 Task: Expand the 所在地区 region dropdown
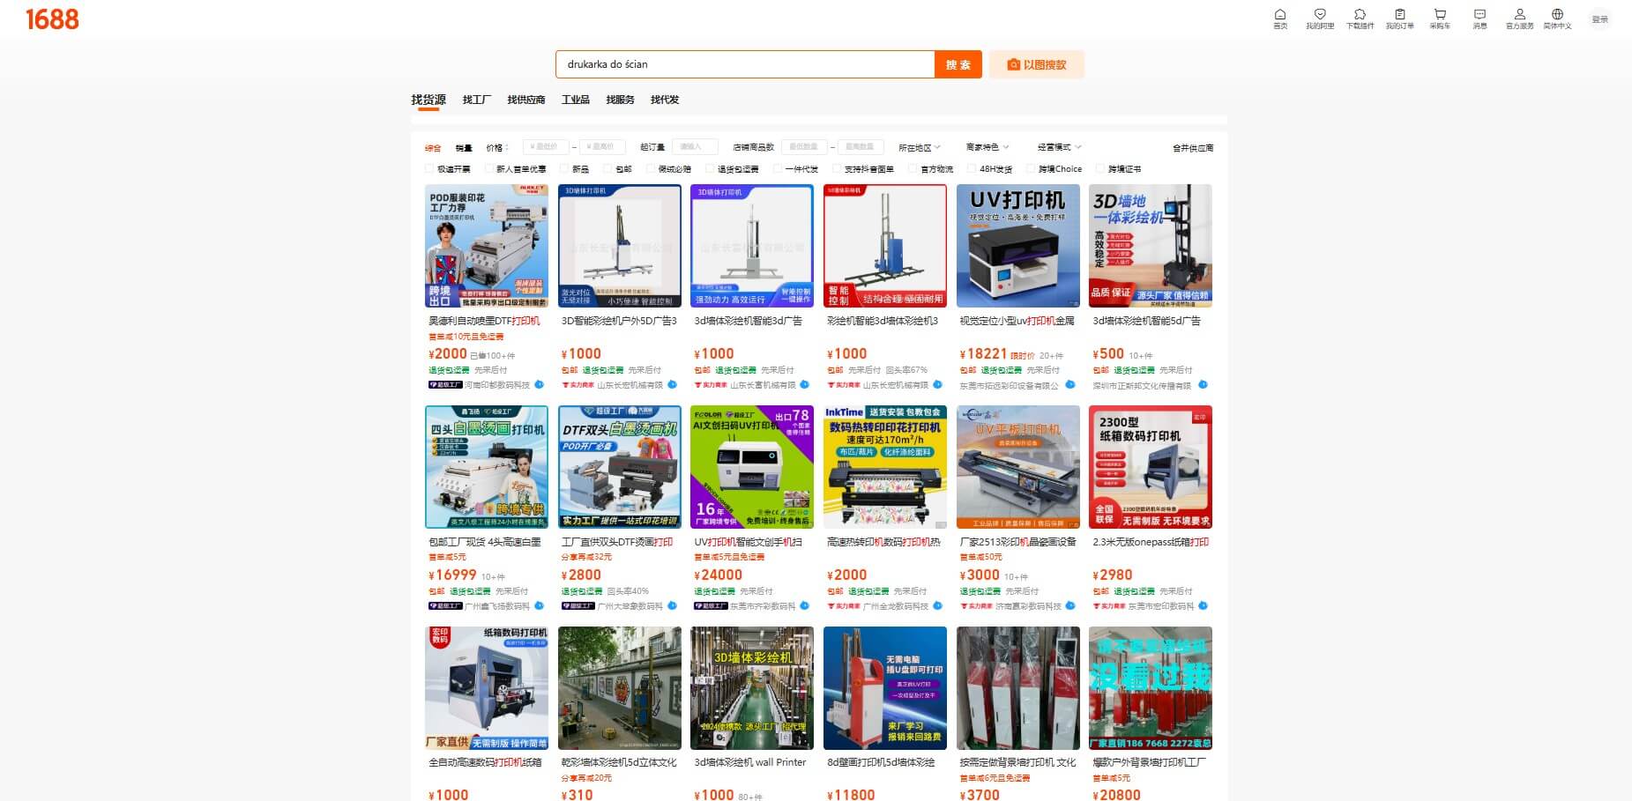pyautogui.click(x=920, y=147)
